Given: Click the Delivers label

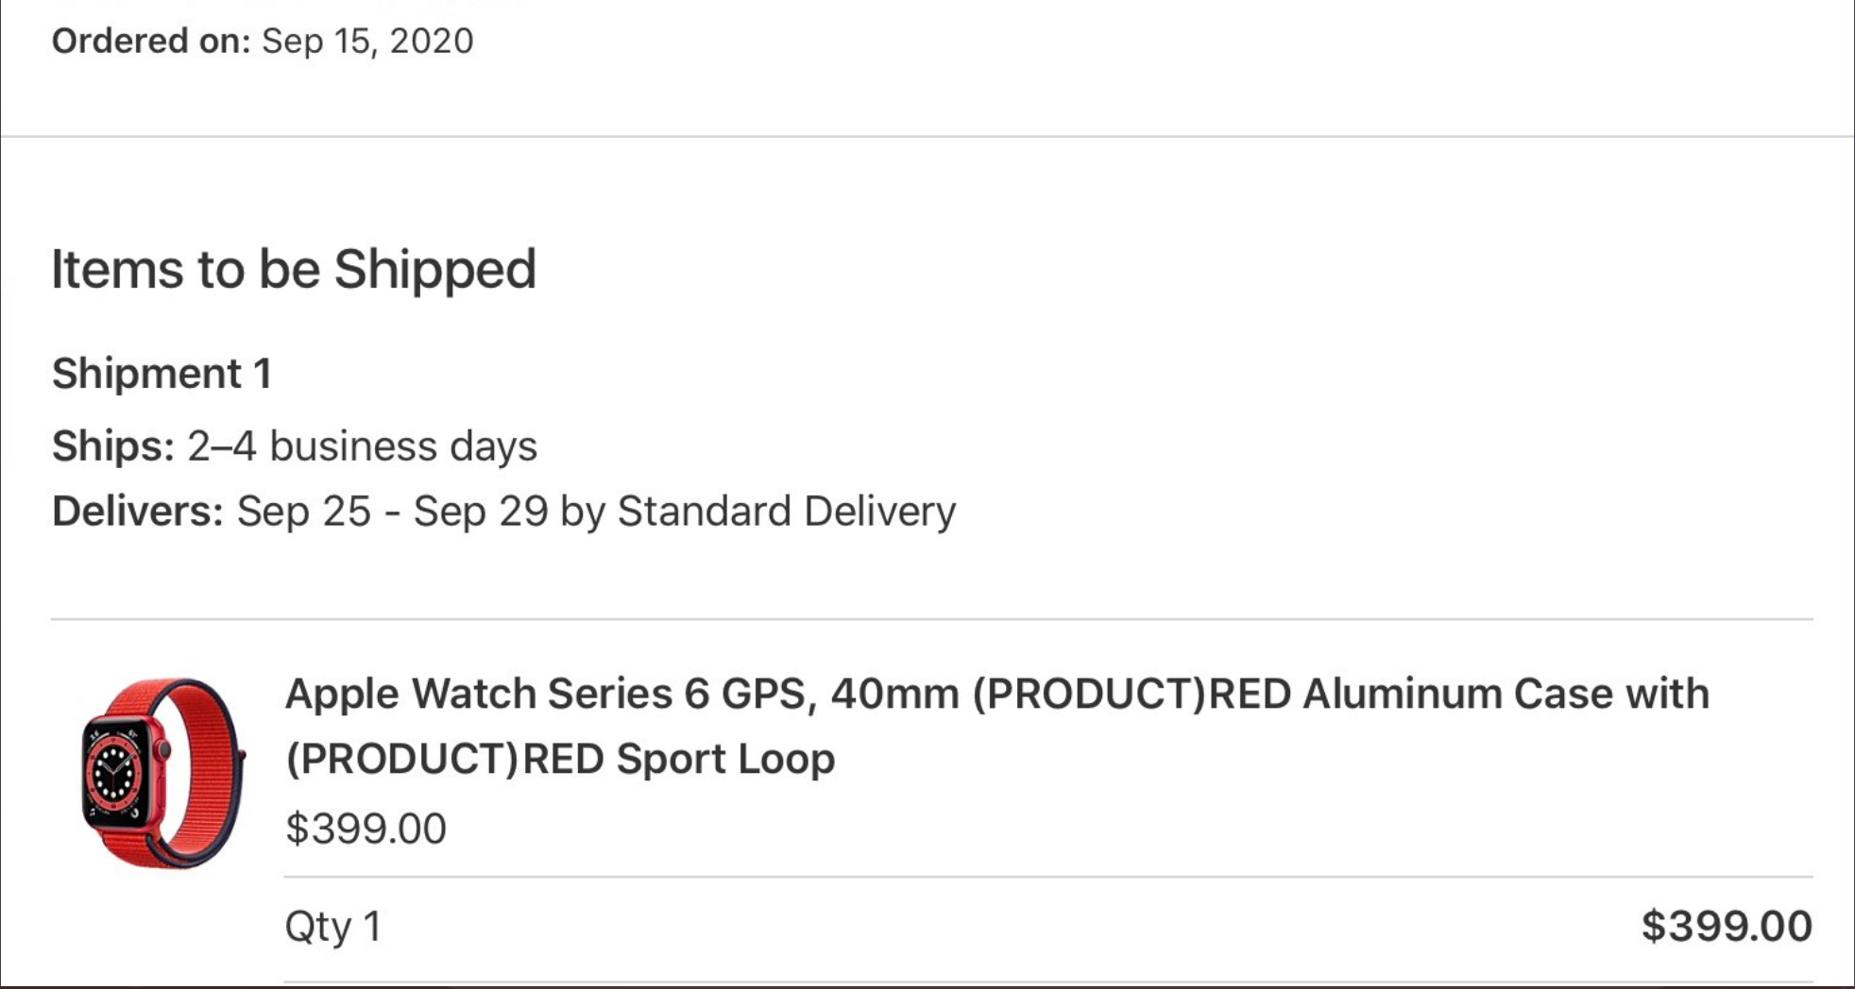Looking at the screenshot, I should pyautogui.click(x=137, y=511).
